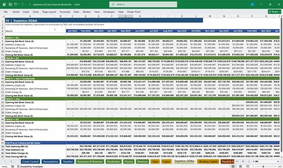Click the user account avatar
The image size is (283, 168).
(x=252, y=4)
